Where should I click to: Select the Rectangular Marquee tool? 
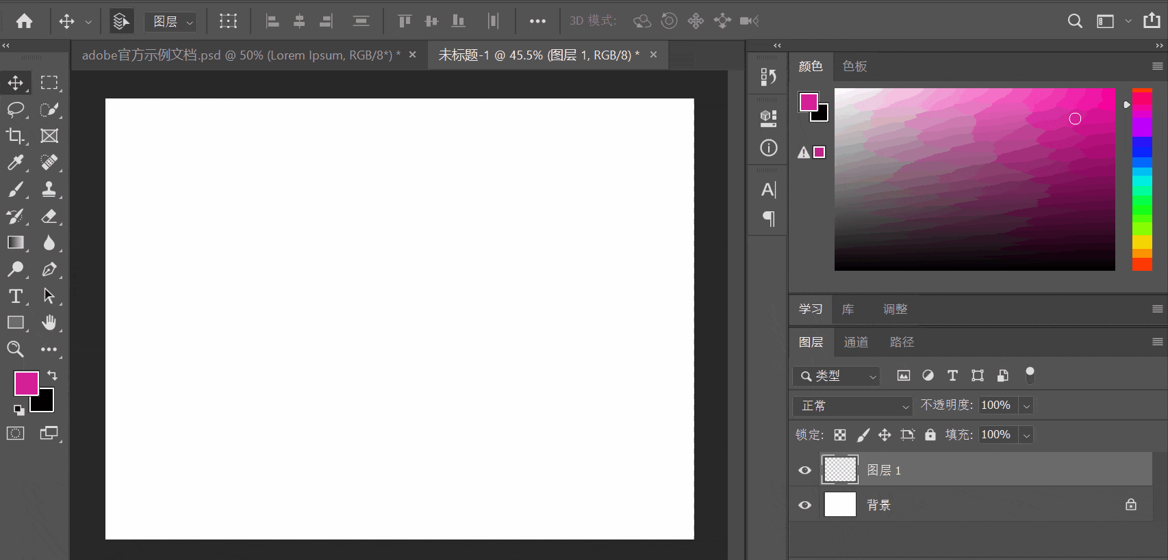tap(49, 83)
